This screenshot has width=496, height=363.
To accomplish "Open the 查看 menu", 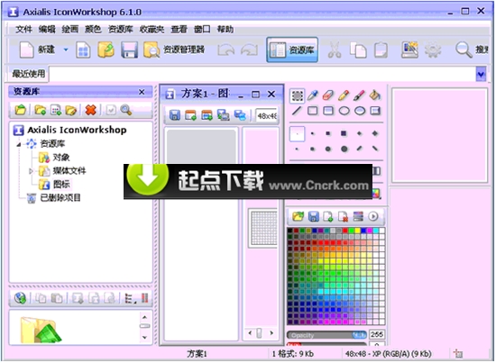I will pyautogui.click(x=179, y=30).
